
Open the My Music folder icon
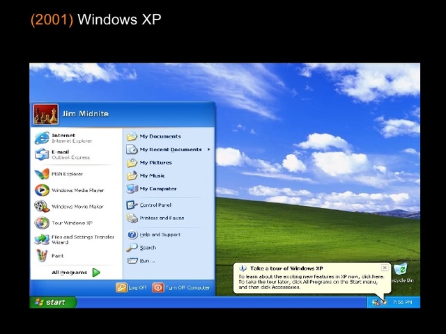tap(132, 176)
